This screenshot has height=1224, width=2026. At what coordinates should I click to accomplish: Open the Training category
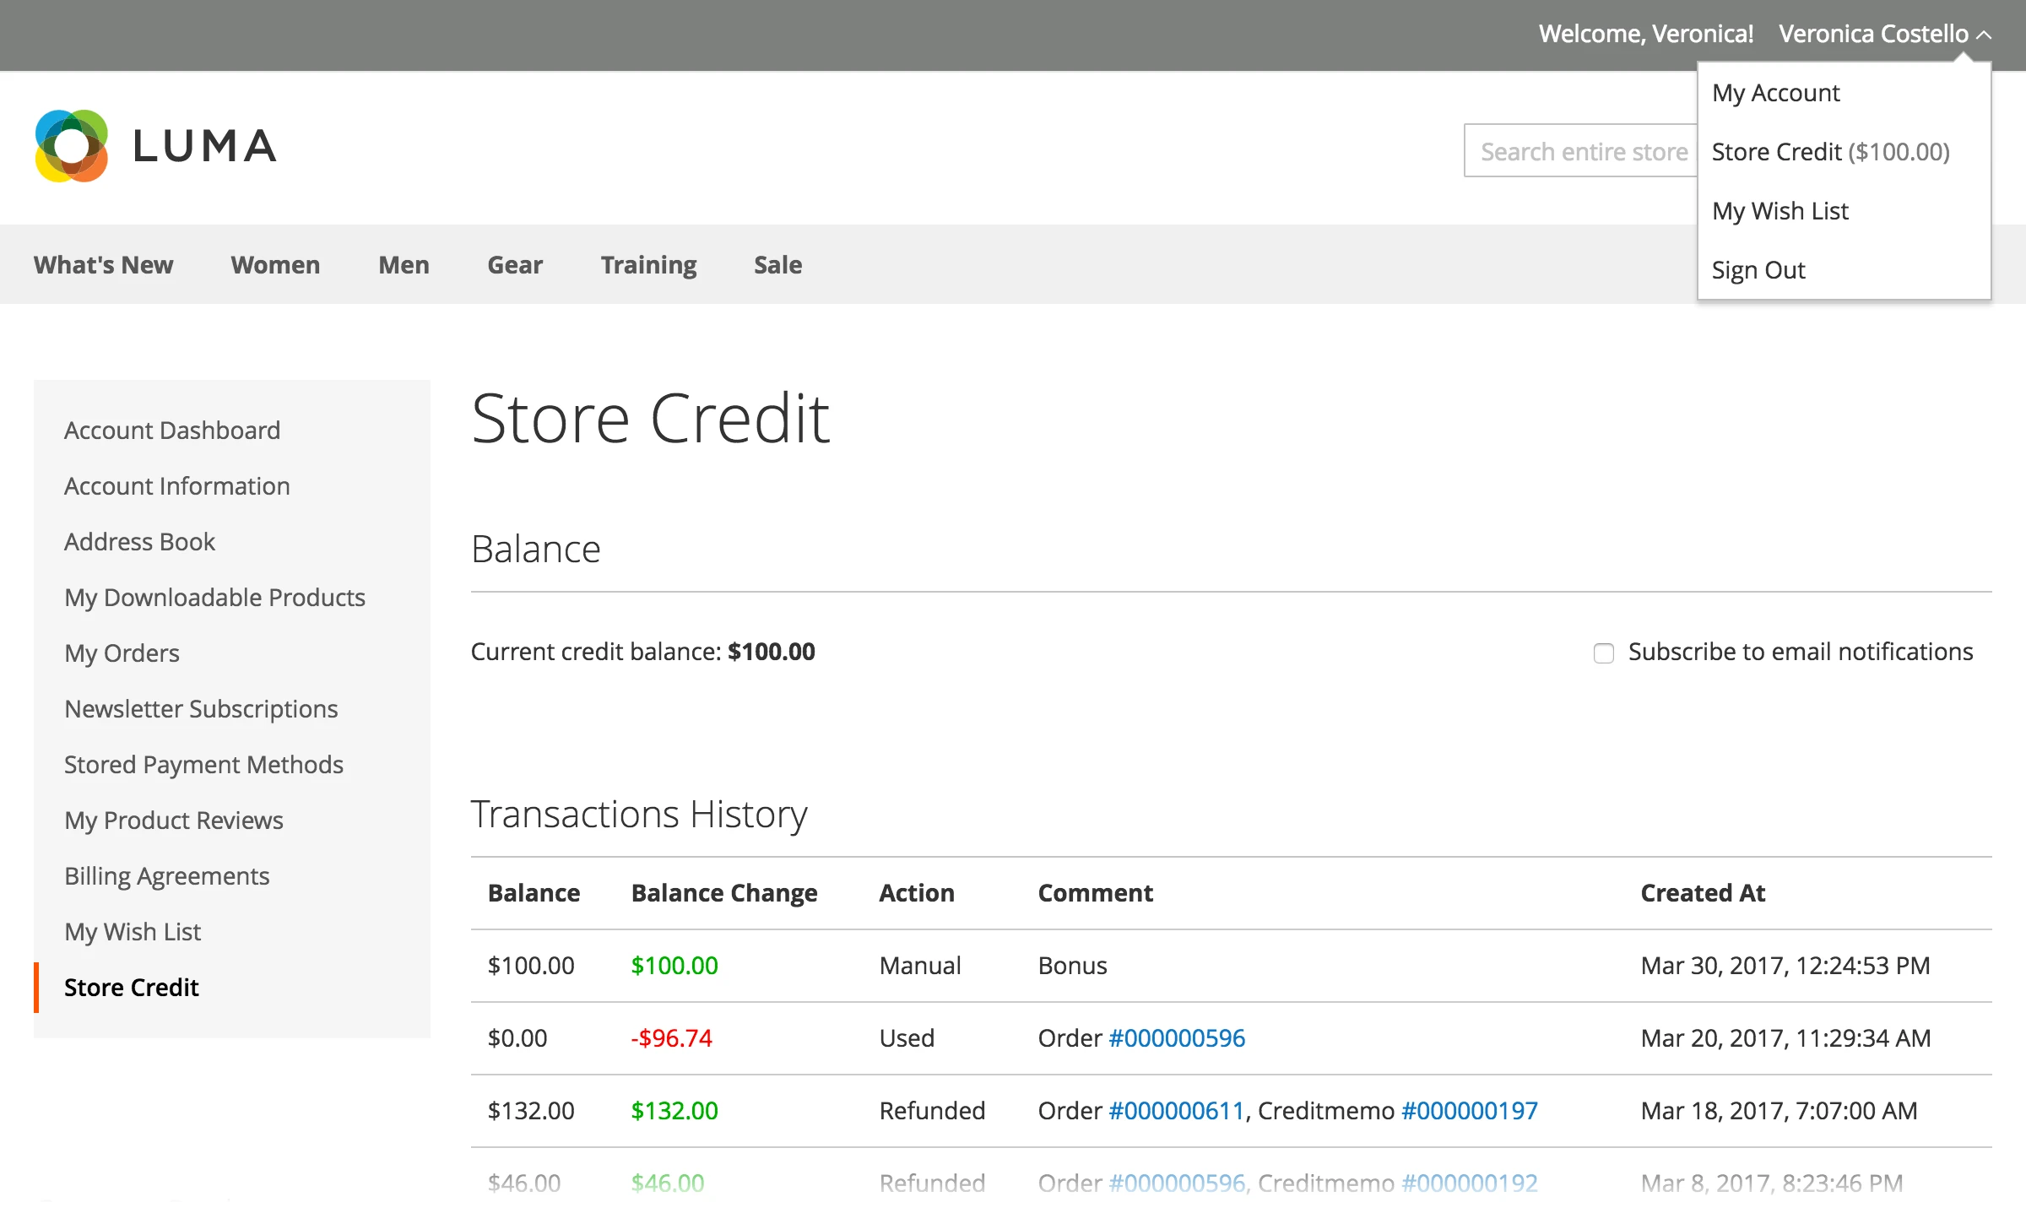[x=648, y=264]
